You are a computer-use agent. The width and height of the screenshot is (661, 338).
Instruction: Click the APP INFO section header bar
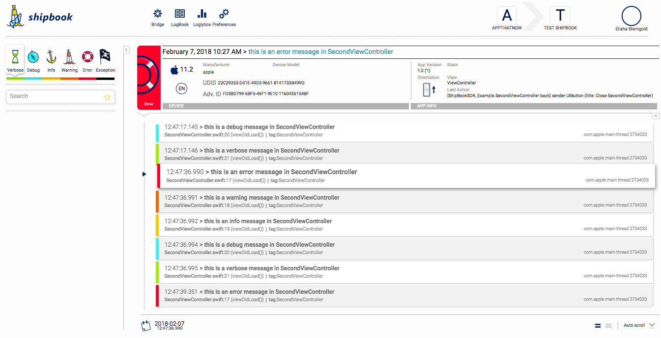click(534, 106)
